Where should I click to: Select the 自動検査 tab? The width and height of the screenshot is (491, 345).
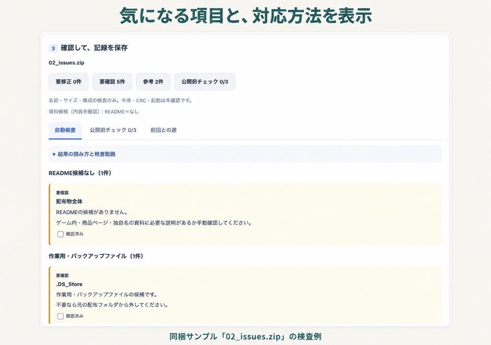[65, 131]
